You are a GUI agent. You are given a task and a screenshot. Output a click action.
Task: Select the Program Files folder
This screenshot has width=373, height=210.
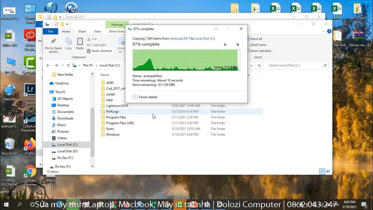[x=116, y=117]
